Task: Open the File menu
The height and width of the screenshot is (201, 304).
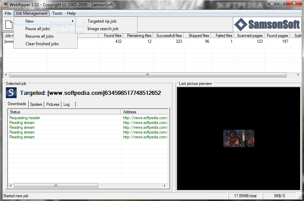Action: click(8, 13)
